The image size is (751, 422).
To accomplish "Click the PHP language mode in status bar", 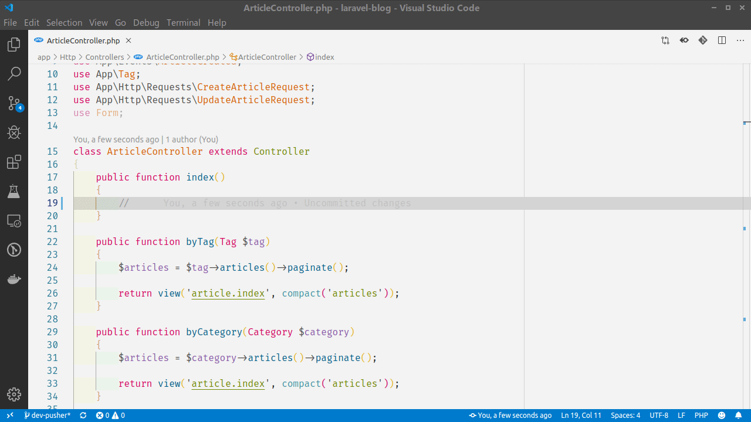I will click(x=701, y=415).
